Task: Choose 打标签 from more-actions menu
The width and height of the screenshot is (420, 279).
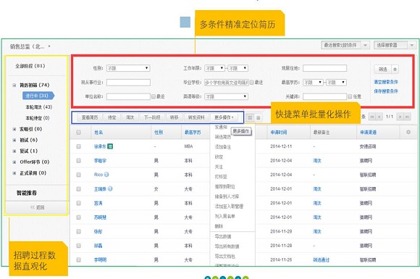Action: click(x=221, y=177)
